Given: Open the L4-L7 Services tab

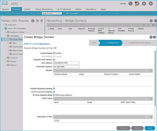Looking at the screenshot, I should (x=64, y=9).
